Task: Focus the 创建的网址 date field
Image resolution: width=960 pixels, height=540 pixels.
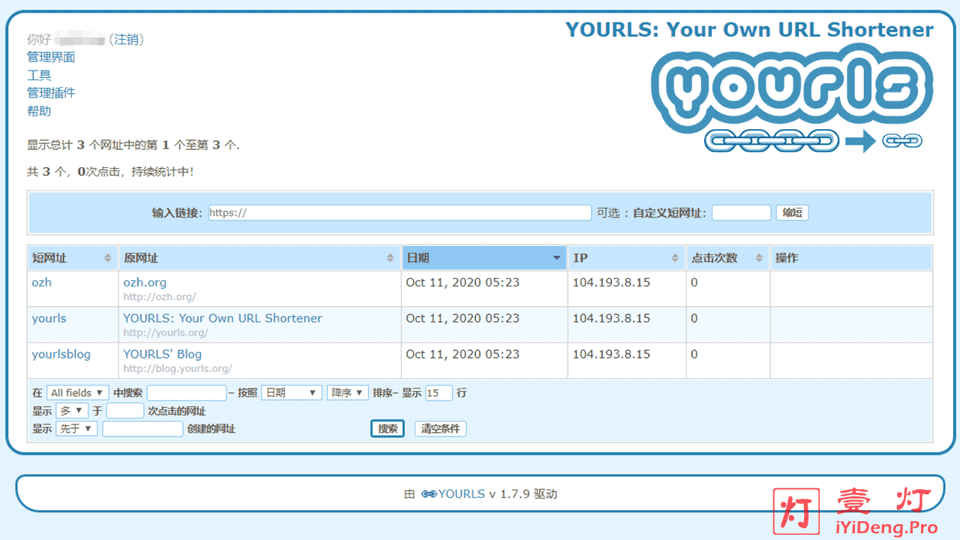Action: [142, 429]
